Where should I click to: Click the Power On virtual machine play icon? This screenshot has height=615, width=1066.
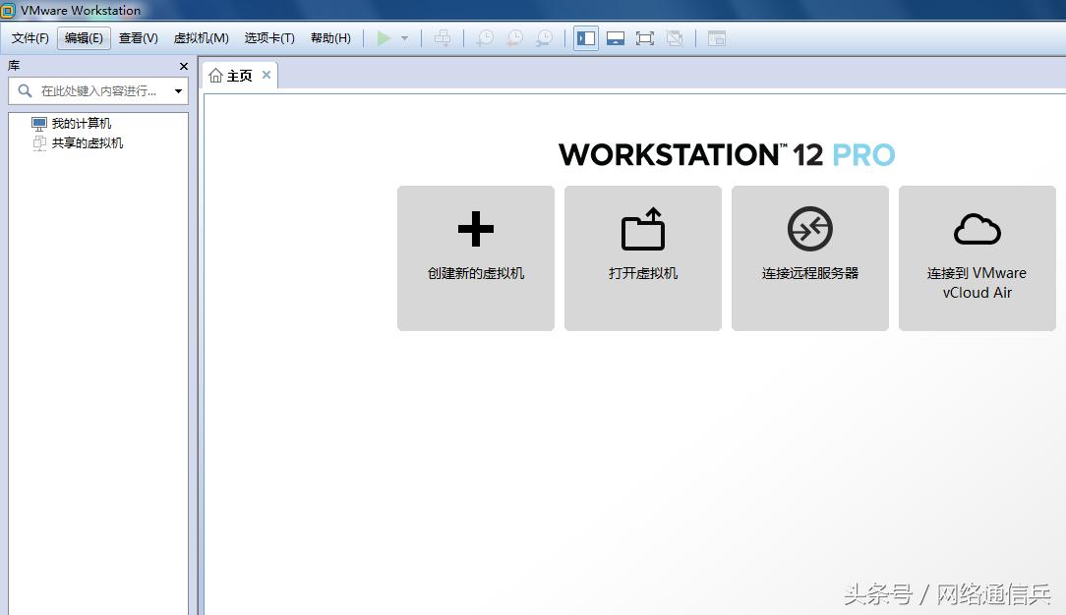385,38
